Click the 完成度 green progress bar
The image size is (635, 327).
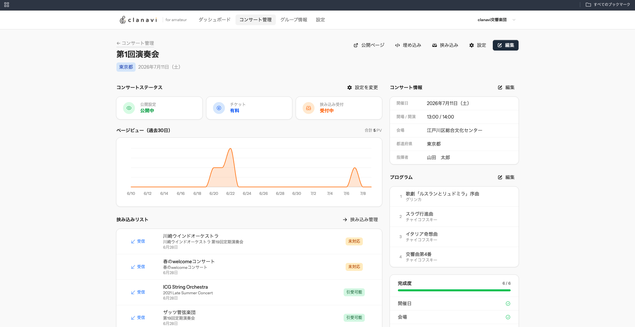(454, 290)
